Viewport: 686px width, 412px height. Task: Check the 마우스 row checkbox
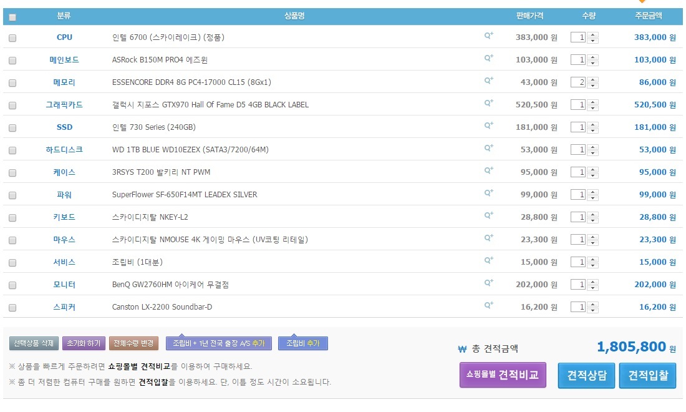click(12, 240)
